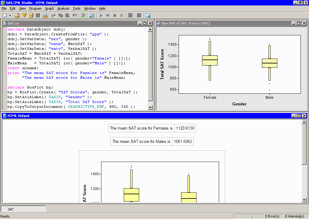Click the mean SAT score for Females cell
This screenshot has width=309, height=219.
(141, 128)
